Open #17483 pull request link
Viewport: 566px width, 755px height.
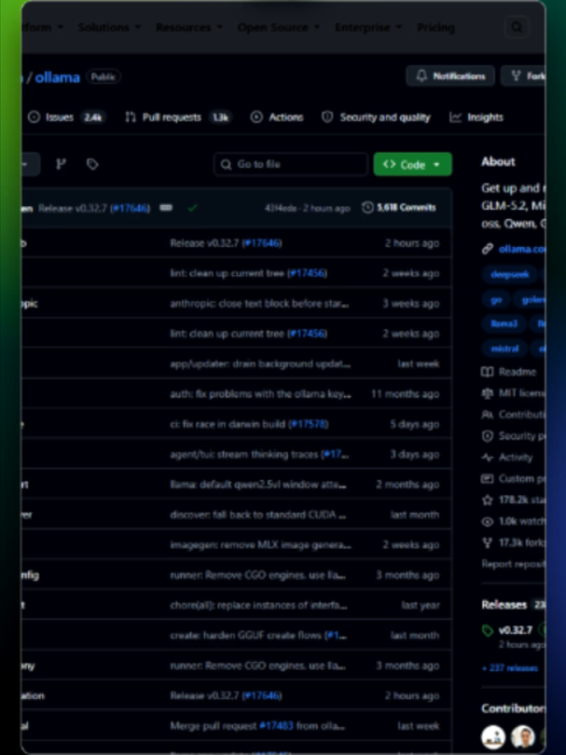pyautogui.click(x=276, y=725)
